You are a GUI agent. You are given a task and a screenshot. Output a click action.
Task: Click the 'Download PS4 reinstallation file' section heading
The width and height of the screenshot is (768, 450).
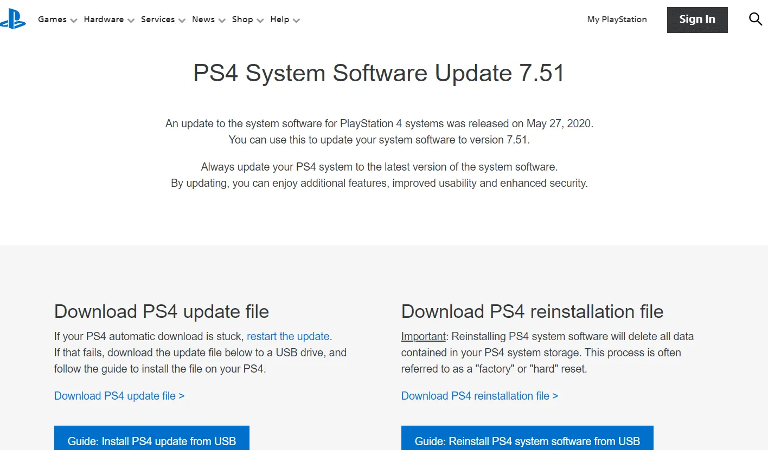(532, 311)
